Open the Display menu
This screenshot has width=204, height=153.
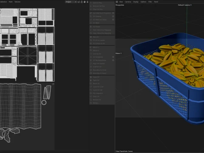(x=136, y=2)
